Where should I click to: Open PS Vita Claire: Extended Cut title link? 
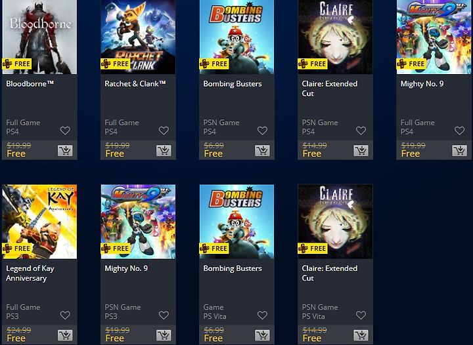(329, 273)
